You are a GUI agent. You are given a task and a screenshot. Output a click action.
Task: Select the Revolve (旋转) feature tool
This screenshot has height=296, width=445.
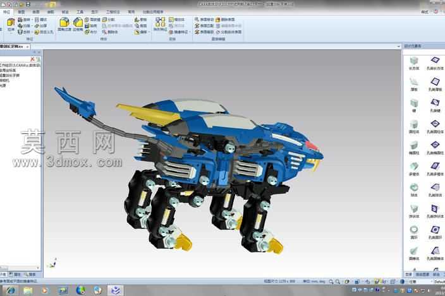[24, 20]
